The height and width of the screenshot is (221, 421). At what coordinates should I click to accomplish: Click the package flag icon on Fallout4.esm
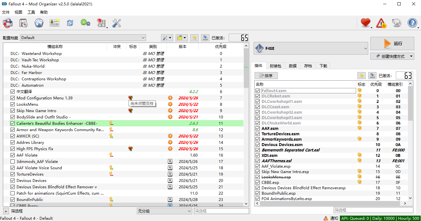360,90
